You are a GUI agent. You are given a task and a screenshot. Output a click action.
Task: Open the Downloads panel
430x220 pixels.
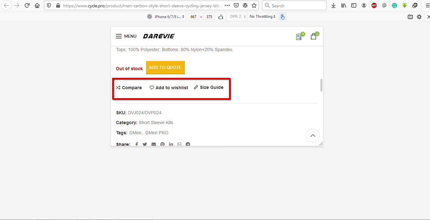tap(333, 5)
